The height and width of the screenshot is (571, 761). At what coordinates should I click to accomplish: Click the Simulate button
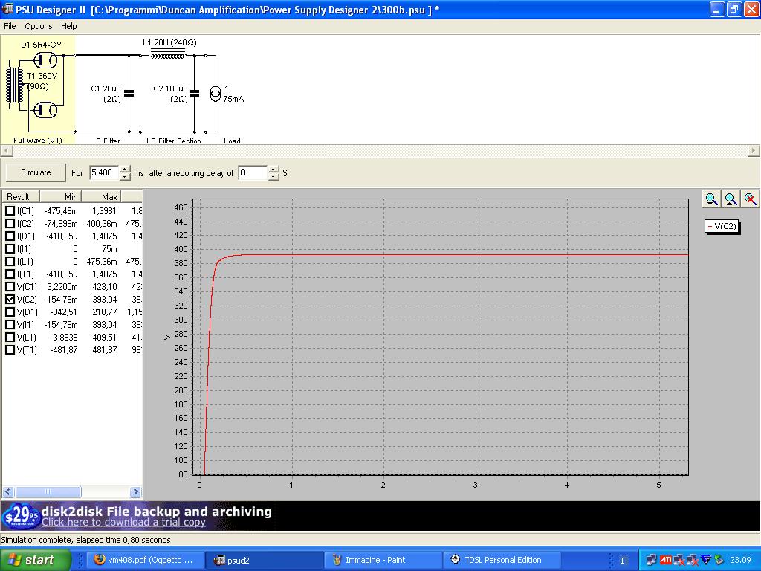[36, 172]
